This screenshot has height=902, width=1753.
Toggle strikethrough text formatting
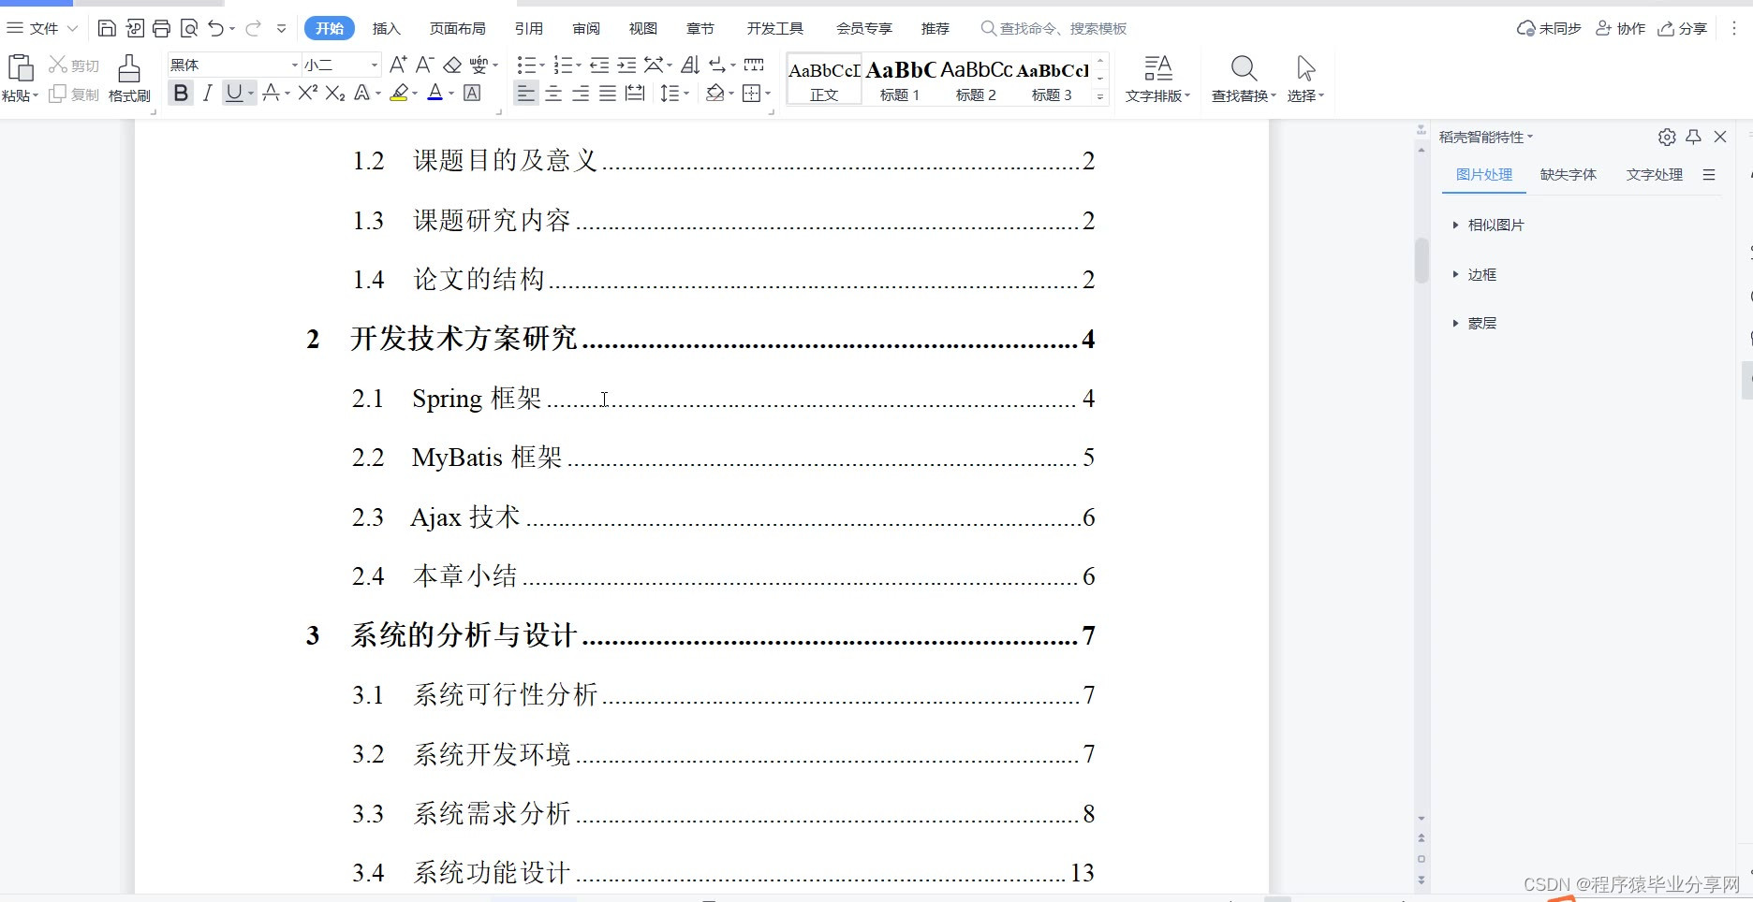coord(270,93)
